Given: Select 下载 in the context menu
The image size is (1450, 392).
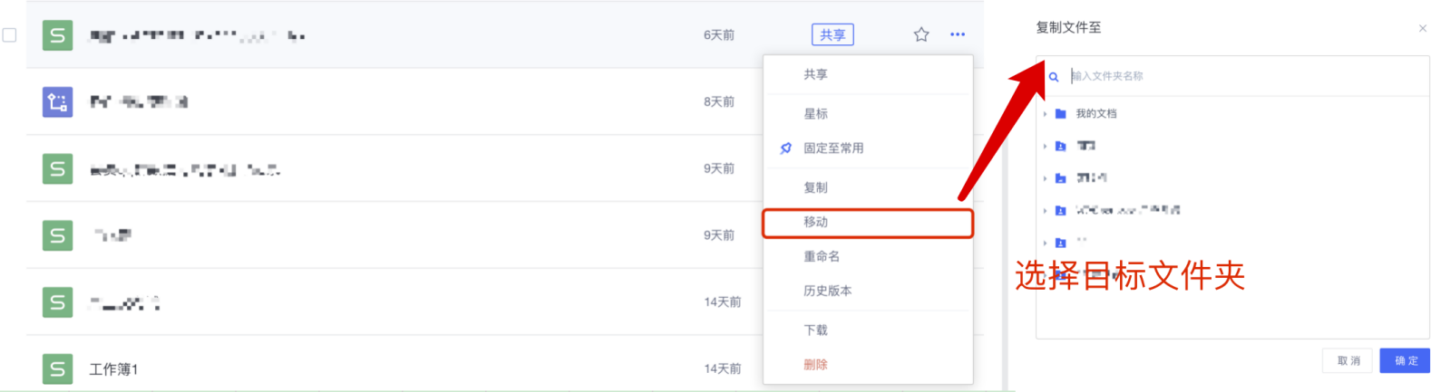Looking at the screenshot, I should click(815, 330).
